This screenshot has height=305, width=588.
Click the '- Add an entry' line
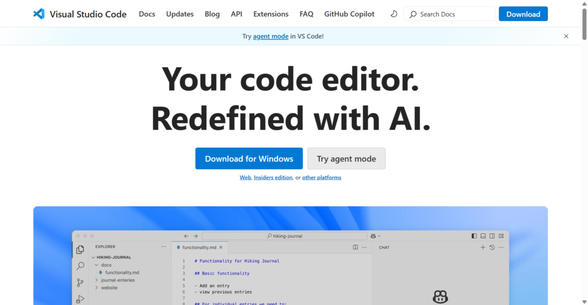(x=212, y=286)
